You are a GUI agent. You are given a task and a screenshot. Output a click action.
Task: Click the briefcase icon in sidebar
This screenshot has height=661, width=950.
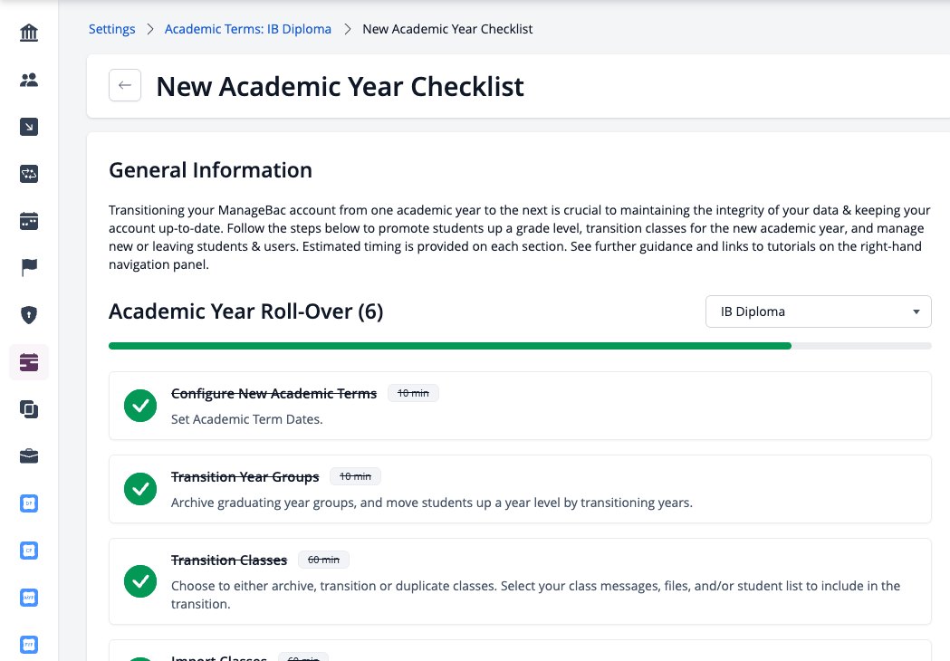coord(28,456)
